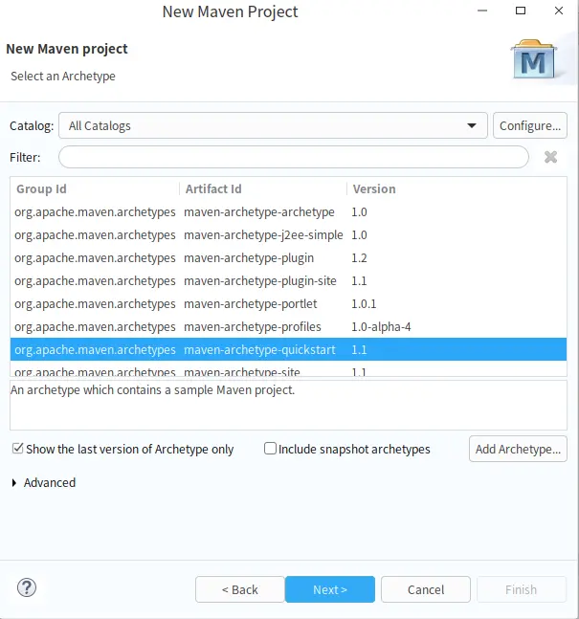Click the help question mark icon
The height and width of the screenshot is (619, 579).
pos(27,587)
